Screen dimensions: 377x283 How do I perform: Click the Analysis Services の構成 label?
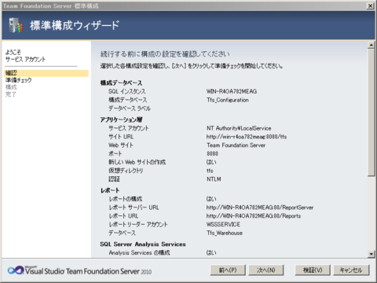click(x=139, y=253)
